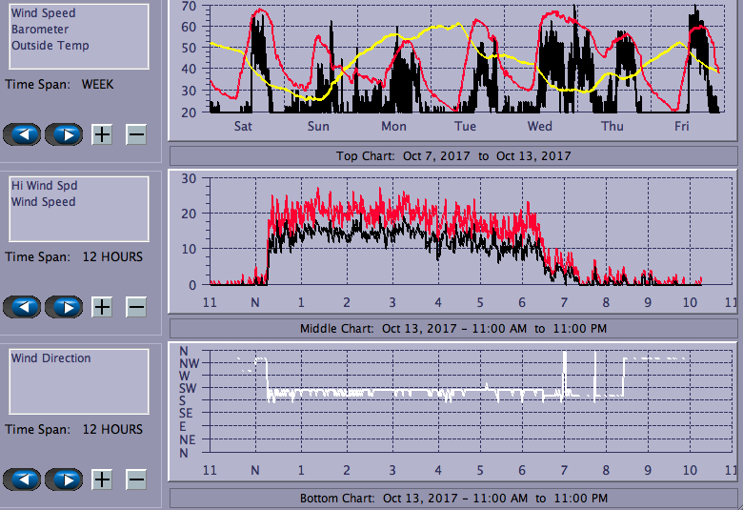The height and width of the screenshot is (510, 743).
Task: Click the top chart's forward arrow button
Action: click(x=65, y=134)
